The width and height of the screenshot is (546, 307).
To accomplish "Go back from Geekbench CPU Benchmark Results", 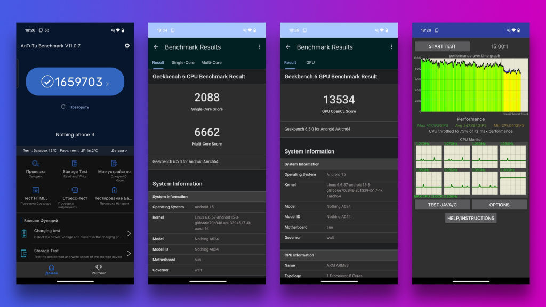I will pos(156,47).
